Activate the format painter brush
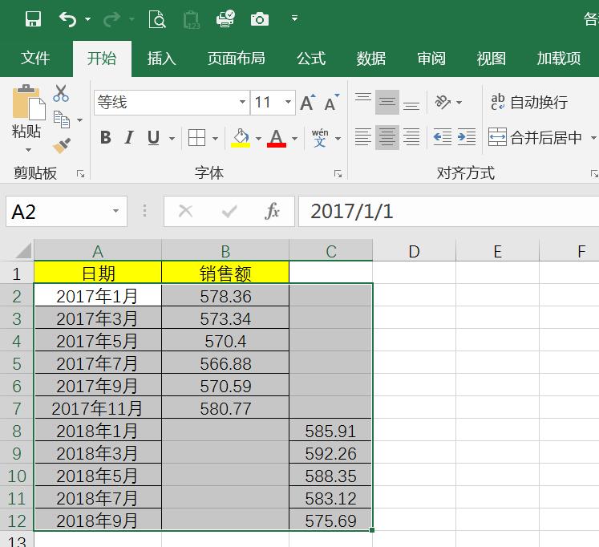 point(62,145)
